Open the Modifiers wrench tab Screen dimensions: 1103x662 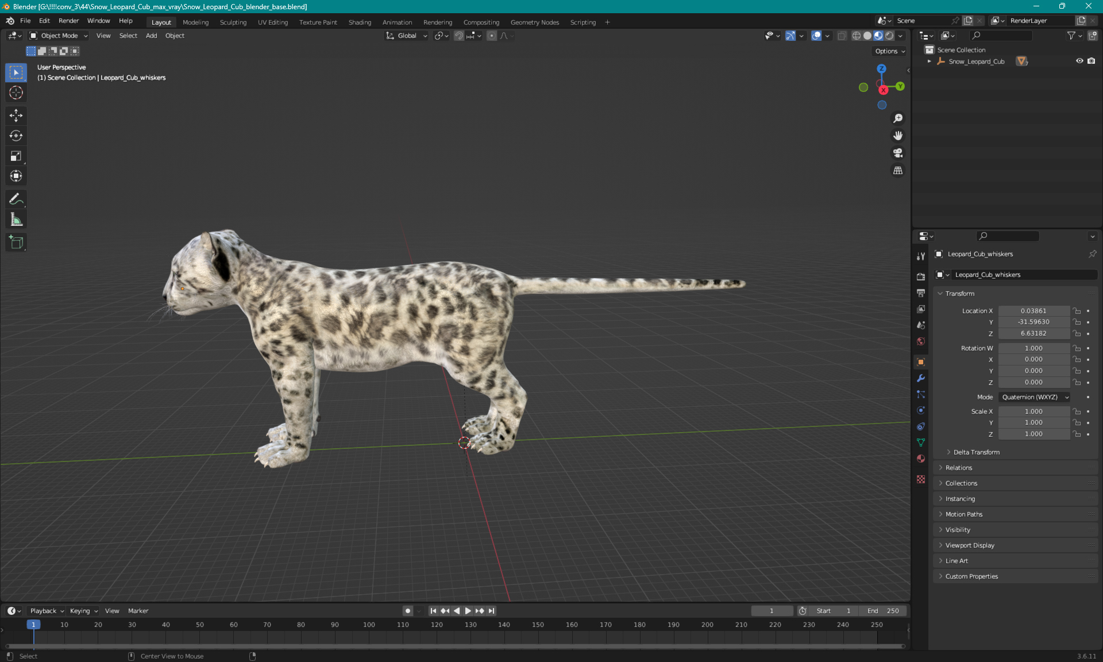(921, 378)
